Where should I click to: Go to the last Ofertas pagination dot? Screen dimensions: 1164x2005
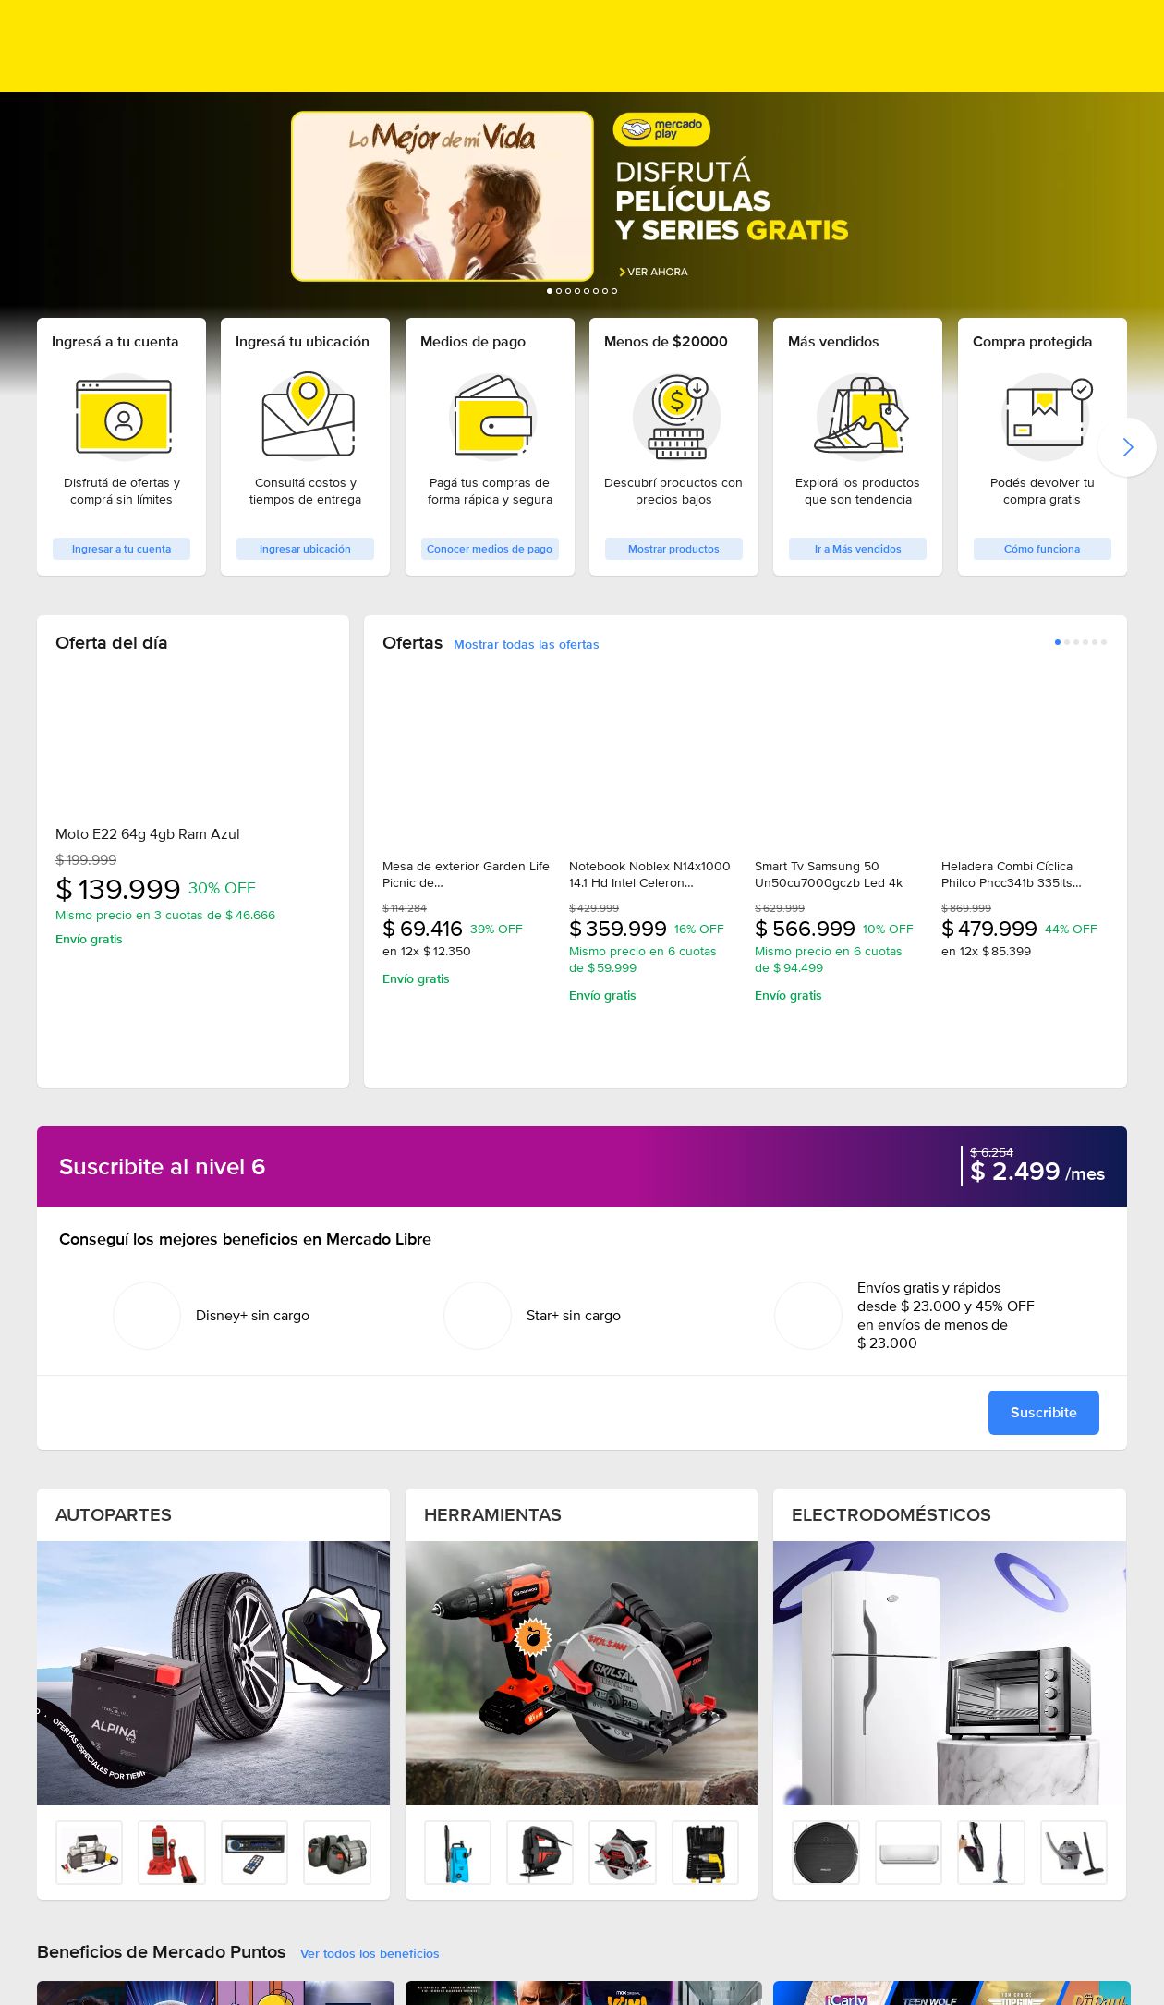click(x=1104, y=642)
